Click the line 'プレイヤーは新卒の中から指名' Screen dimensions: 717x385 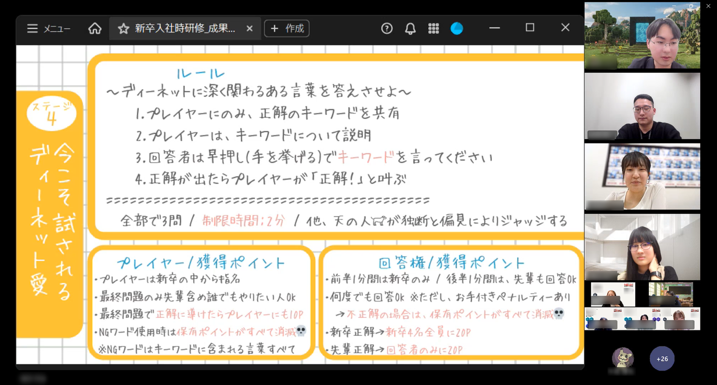tap(167, 280)
